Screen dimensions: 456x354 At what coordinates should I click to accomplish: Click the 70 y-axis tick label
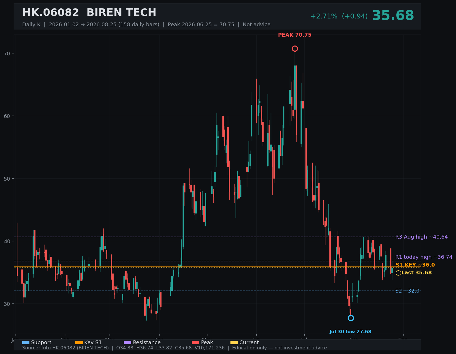(7, 53)
